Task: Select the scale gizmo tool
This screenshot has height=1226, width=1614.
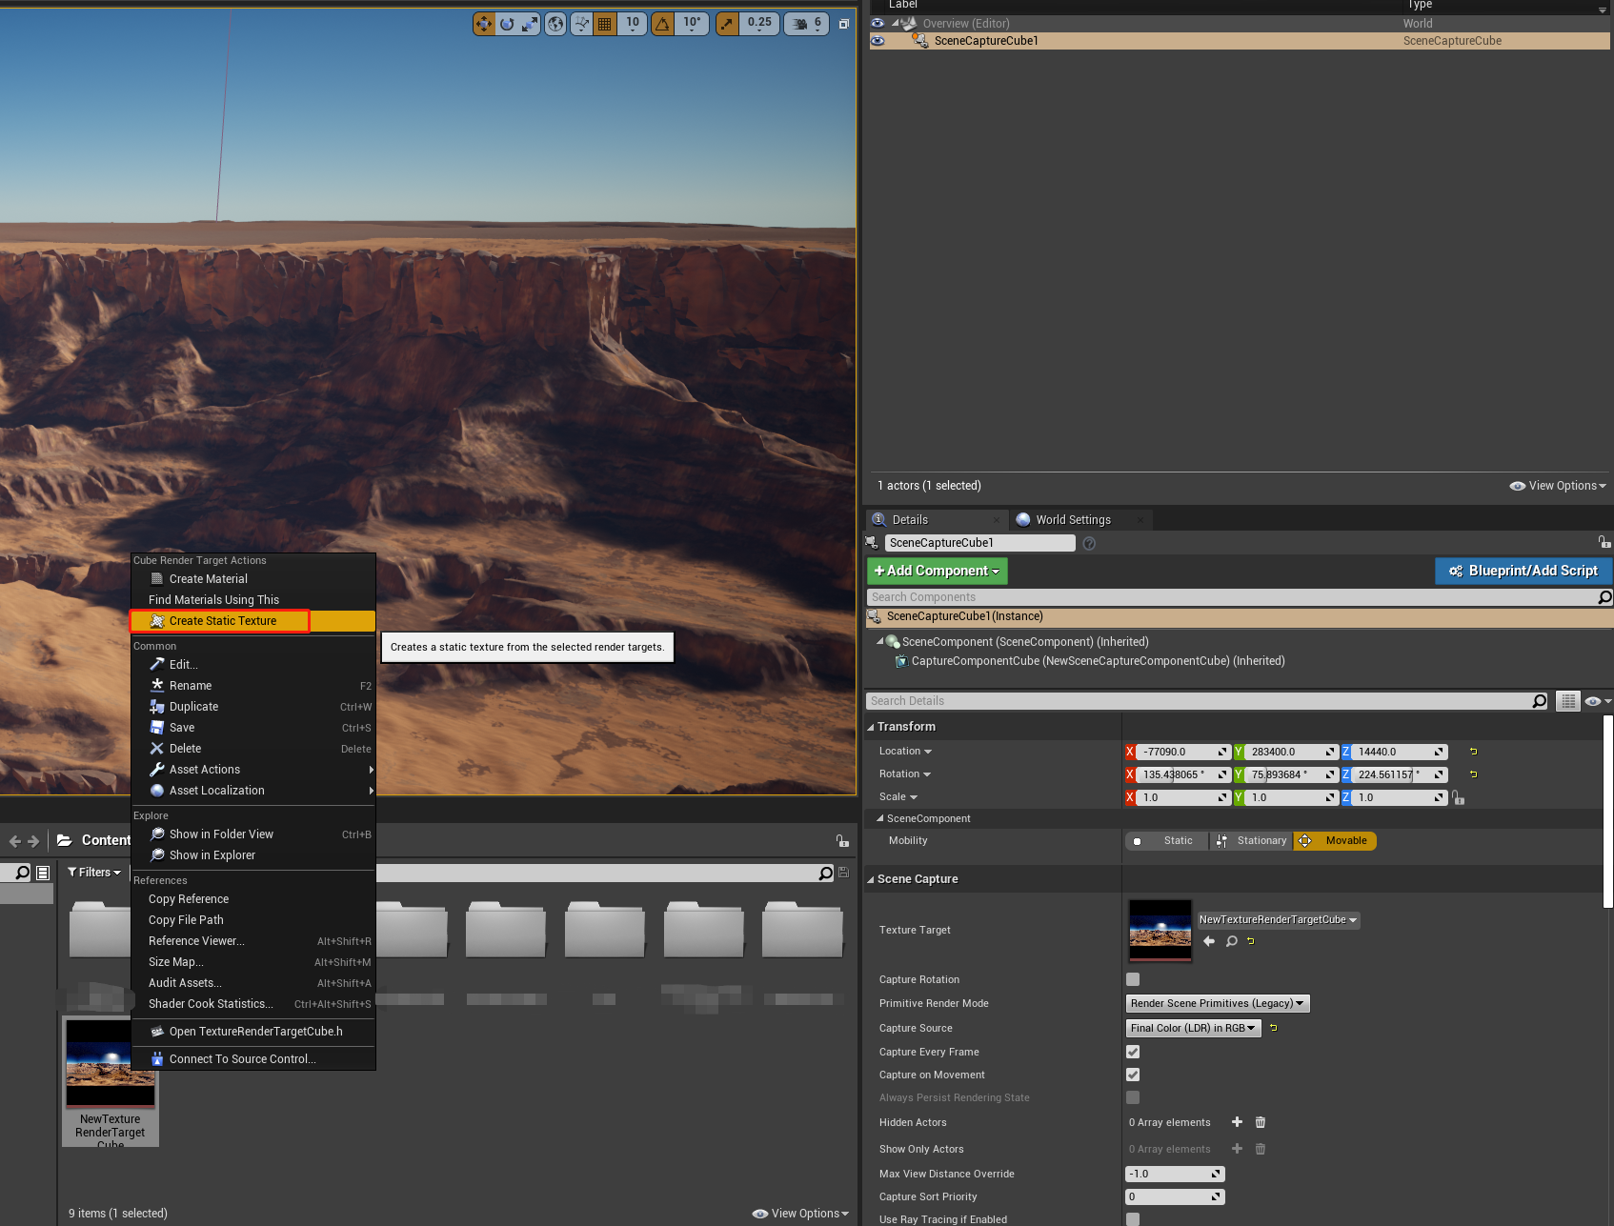Action: pos(530,24)
